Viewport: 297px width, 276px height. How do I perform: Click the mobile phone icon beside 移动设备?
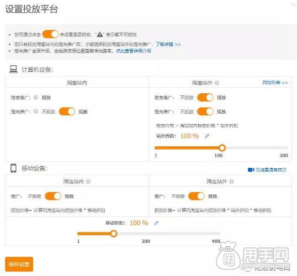coord(13,168)
